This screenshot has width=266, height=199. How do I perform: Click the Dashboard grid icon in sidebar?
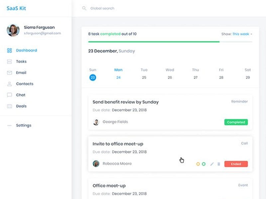pos(9,50)
